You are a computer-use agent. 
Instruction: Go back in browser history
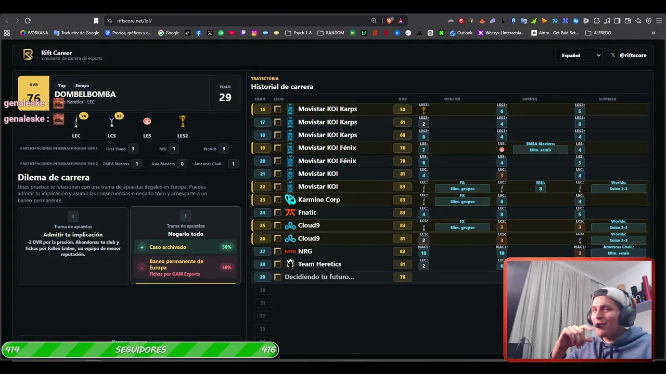(x=7, y=21)
